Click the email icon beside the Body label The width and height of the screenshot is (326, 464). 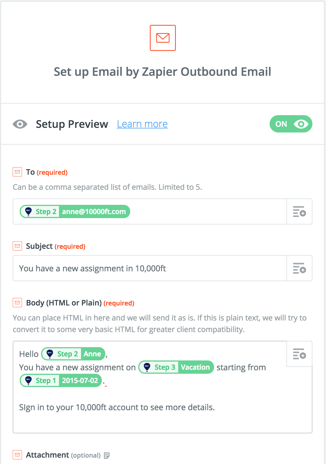17,303
